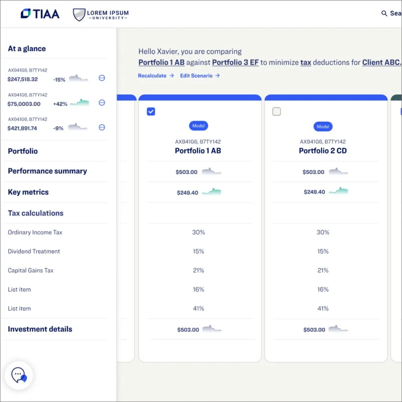This screenshot has width=402, height=402.
Task: Click the Portfolio 3 EF link in heading
Action: (x=236, y=63)
